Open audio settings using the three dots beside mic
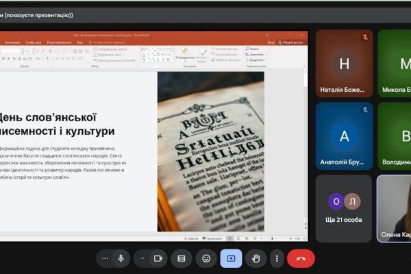 click(105, 258)
